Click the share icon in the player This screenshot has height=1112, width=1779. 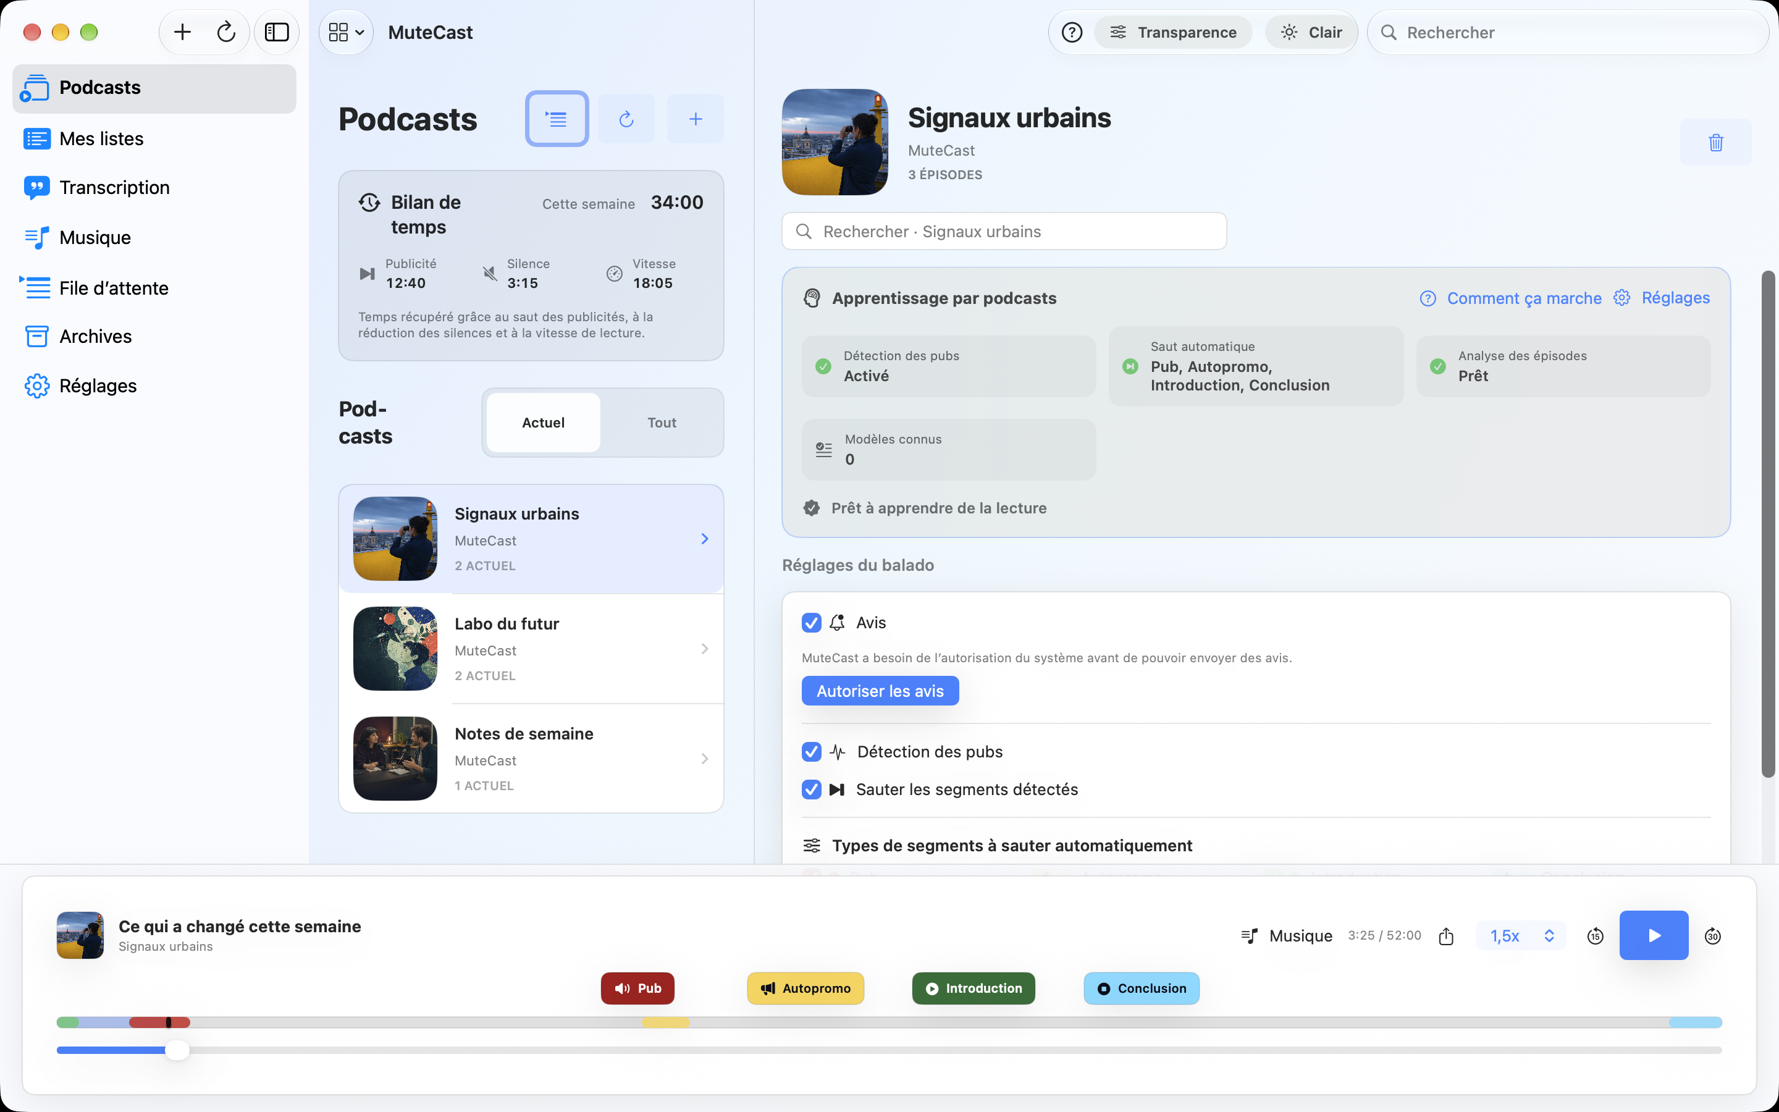tap(1446, 935)
